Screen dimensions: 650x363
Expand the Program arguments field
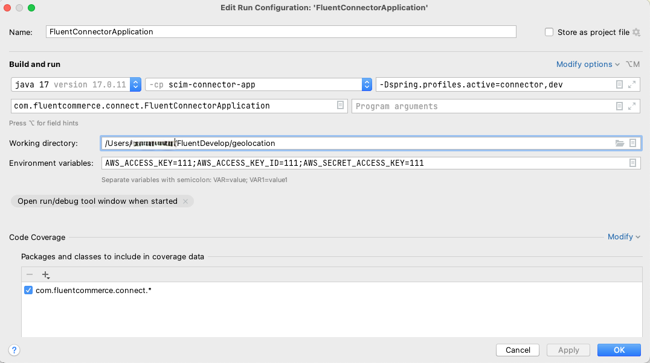pyautogui.click(x=632, y=106)
